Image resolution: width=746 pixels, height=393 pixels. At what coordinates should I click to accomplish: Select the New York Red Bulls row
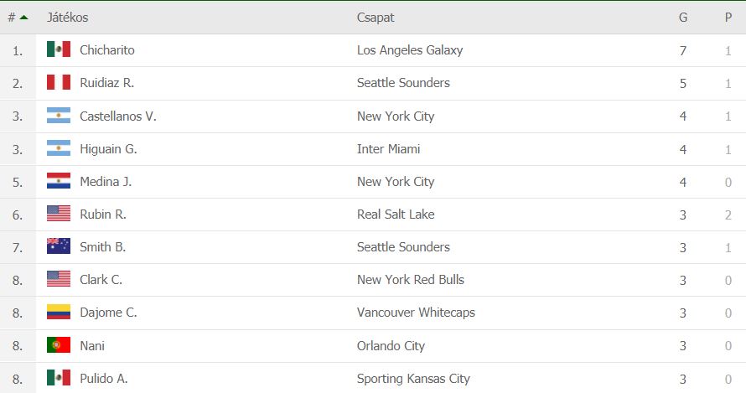point(373,280)
